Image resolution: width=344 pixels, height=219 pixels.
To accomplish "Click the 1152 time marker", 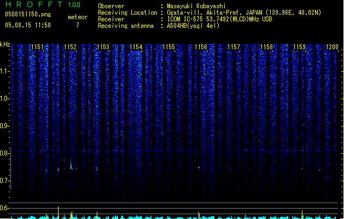I will pyautogui.click(x=70, y=47).
